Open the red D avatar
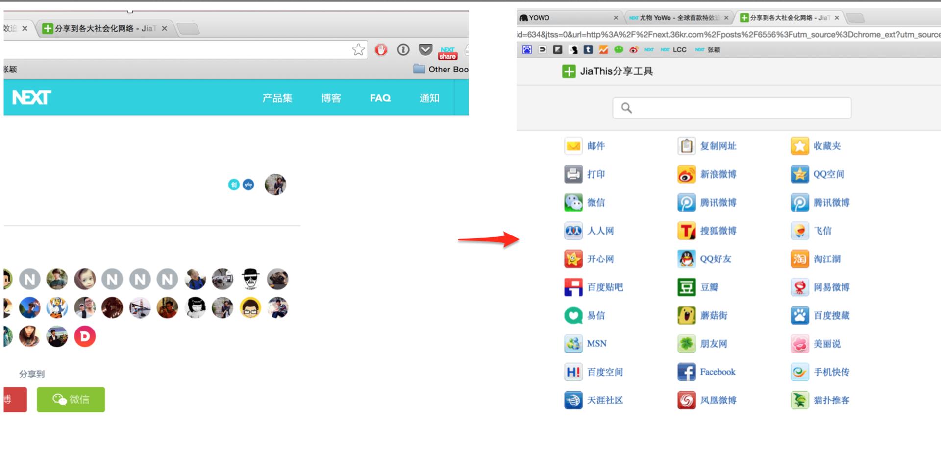 click(85, 336)
